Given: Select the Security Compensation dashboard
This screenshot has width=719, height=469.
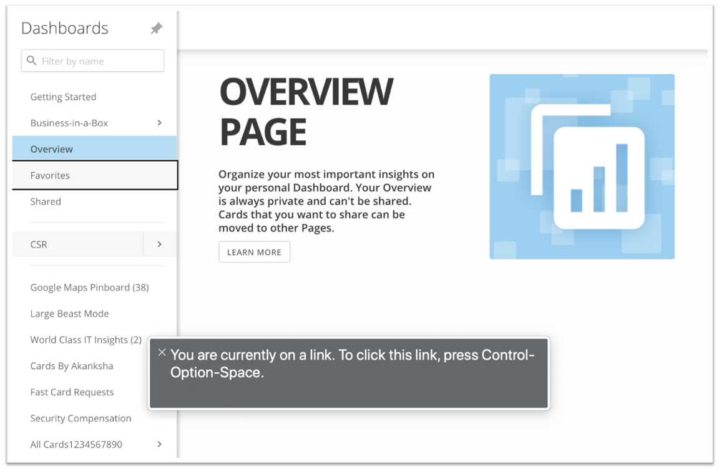Looking at the screenshot, I should 81,418.
